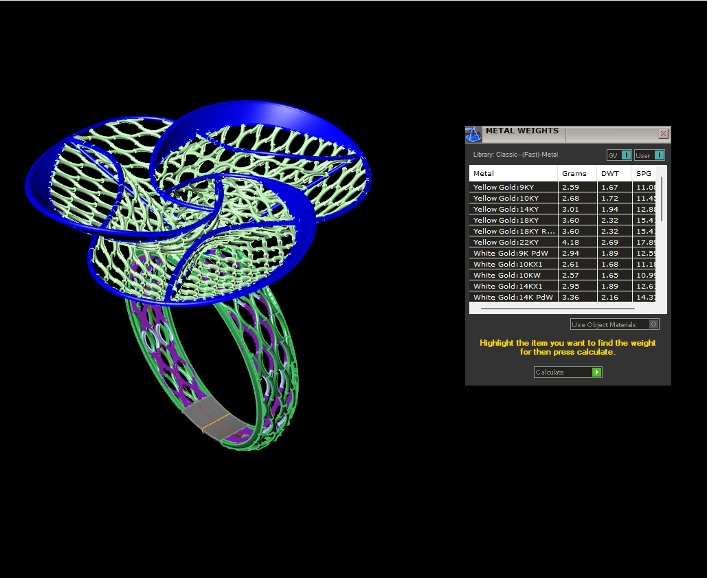Image resolution: width=707 pixels, height=578 pixels.
Task: Click the horizontal scrollbar under the table
Action: [563, 309]
